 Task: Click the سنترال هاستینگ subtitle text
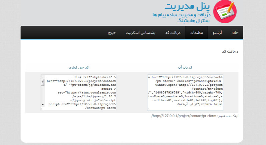pyautogui.click(x=194, y=21)
